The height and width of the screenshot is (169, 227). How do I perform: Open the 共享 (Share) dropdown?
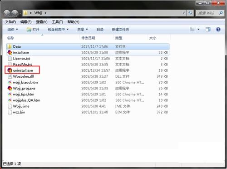click(x=83, y=30)
